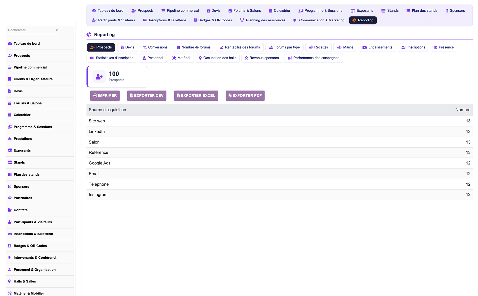This screenshot has width=478, height=296.
Task: Click the Prestations bell icon in sidebar
Action: pos(10,139)
